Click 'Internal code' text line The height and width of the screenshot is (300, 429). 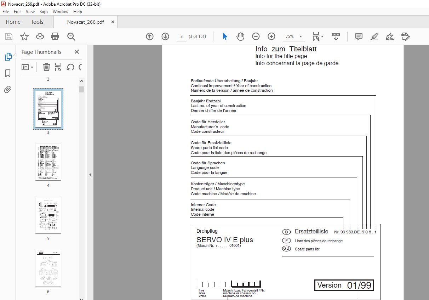coord(202,209)
